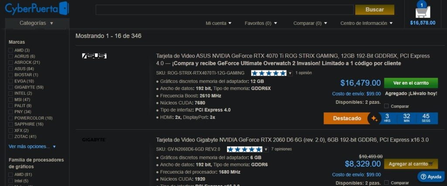The width and height of the screenshot is (447, 186).
Task: Click the Marcas filter heading
Action: (17, 42)
